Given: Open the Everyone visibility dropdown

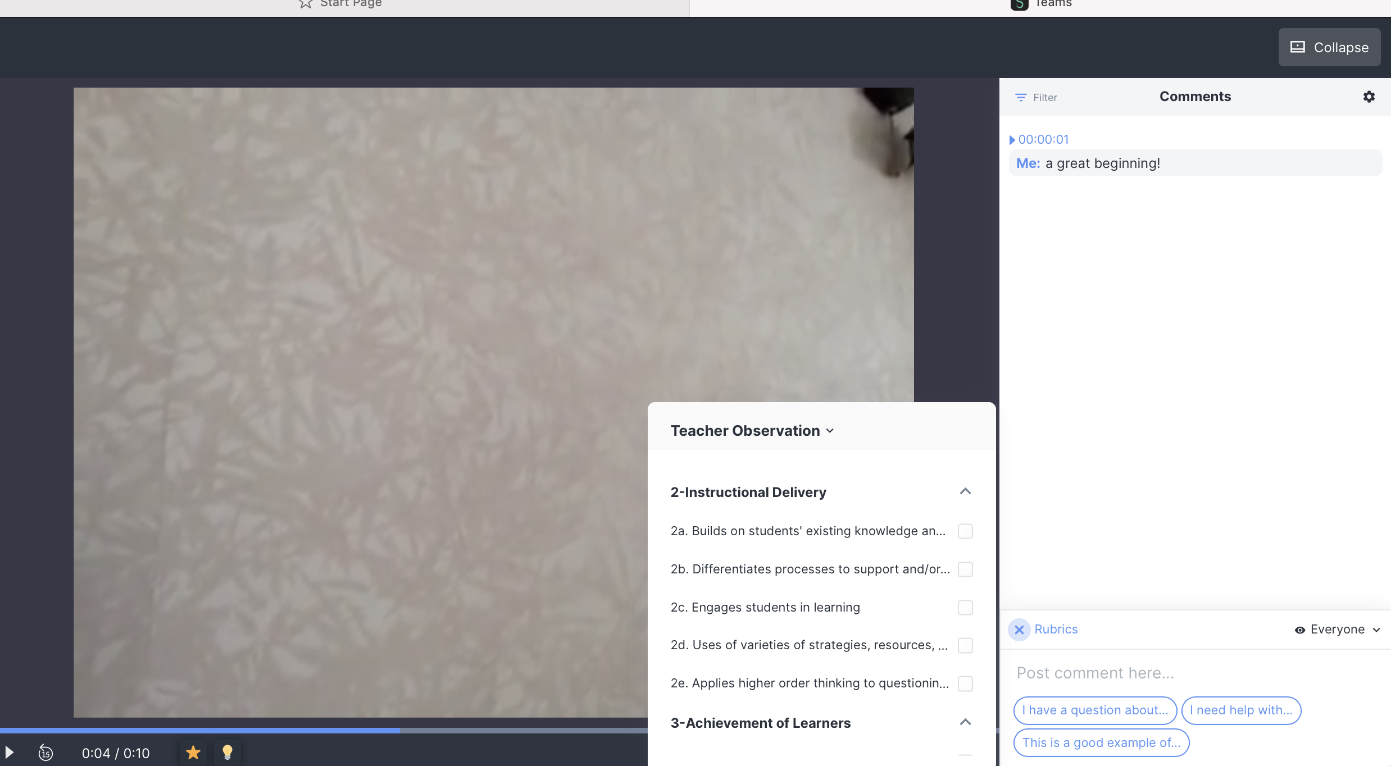Looking at the screenshot, I should click(1337, 630).
